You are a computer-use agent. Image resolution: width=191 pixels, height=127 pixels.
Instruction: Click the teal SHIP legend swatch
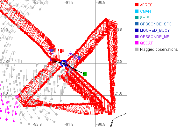[137, 18]
